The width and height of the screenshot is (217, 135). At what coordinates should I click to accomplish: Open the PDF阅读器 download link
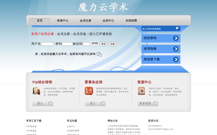click(32, 126)
